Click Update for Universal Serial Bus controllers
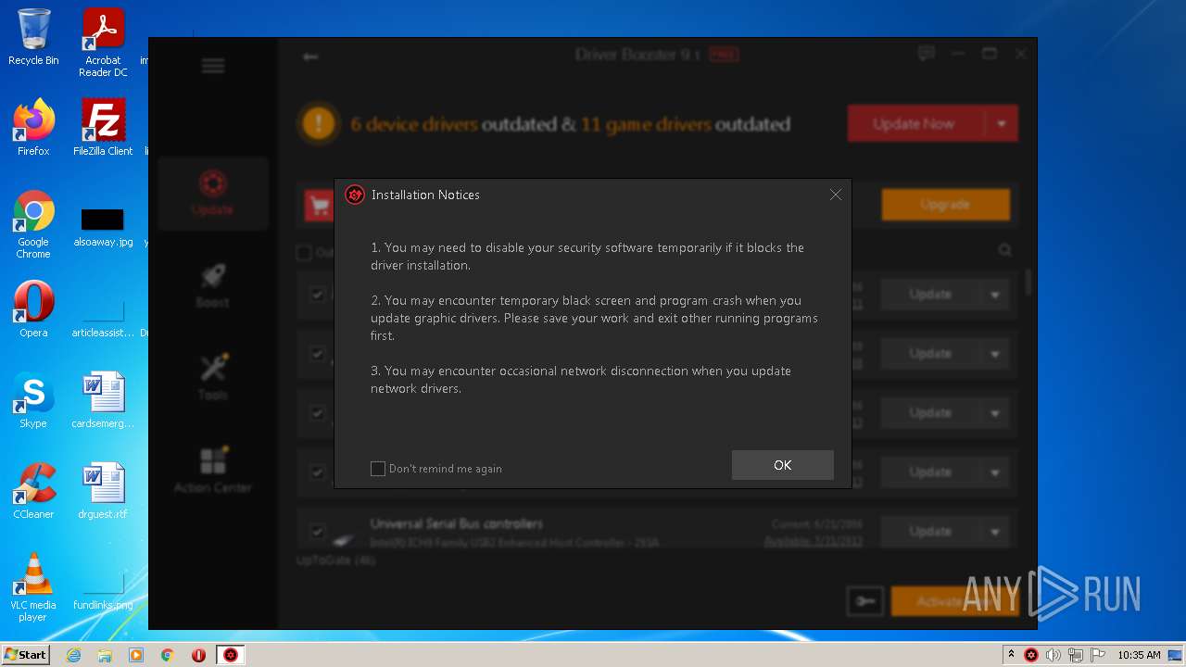The height and width of the screenshot is (667, 1186). pyautogui.click(x=930, y=532)
